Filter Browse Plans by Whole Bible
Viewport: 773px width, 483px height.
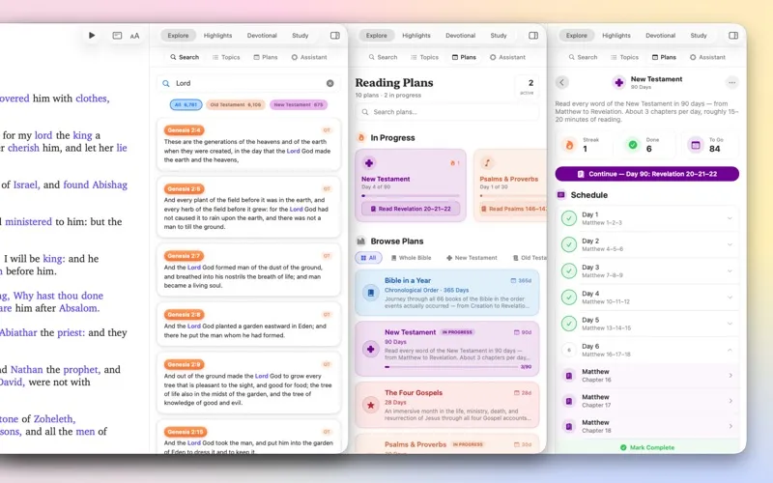[412, 258]
